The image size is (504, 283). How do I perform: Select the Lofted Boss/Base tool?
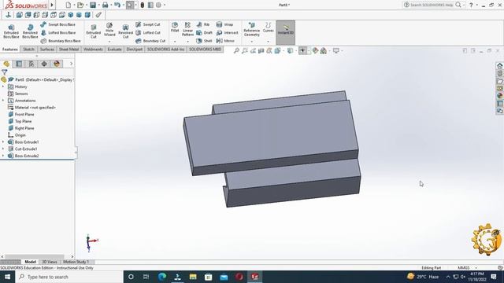click(58, 33)
